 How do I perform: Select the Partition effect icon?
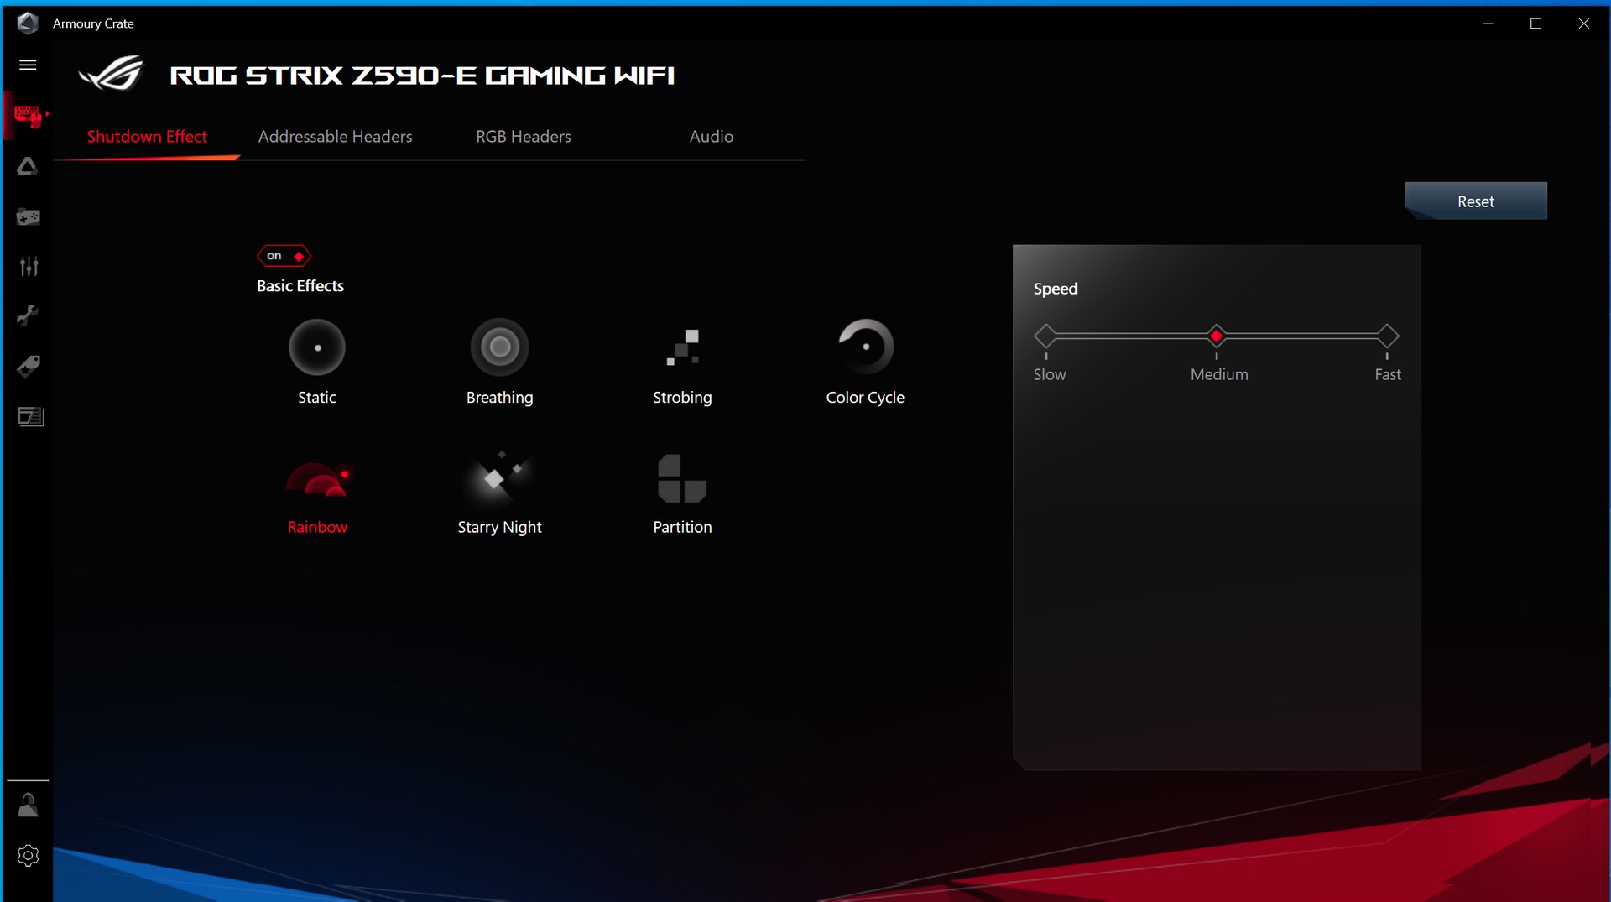[x=682, y=478]
